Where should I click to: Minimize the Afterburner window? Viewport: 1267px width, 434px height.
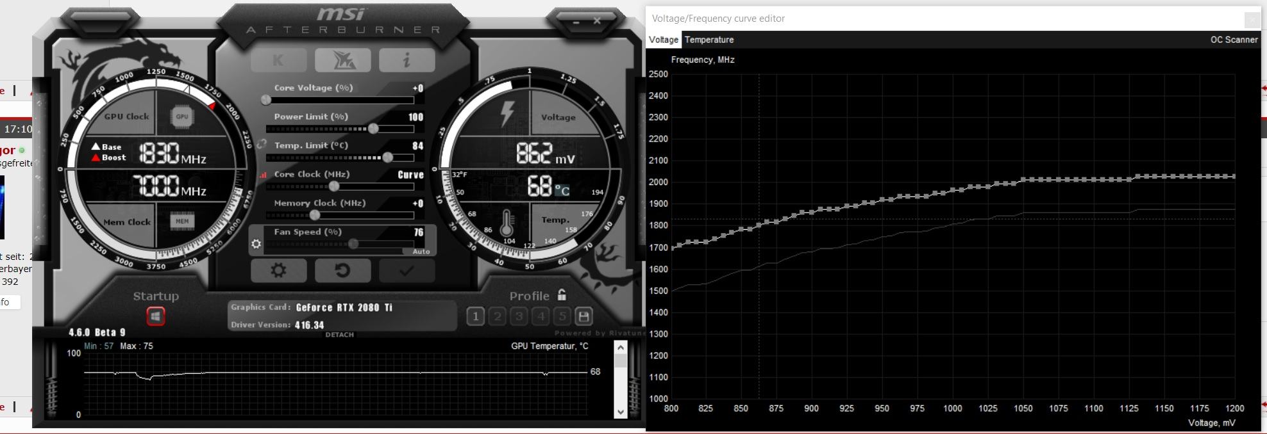coord(576,22)
